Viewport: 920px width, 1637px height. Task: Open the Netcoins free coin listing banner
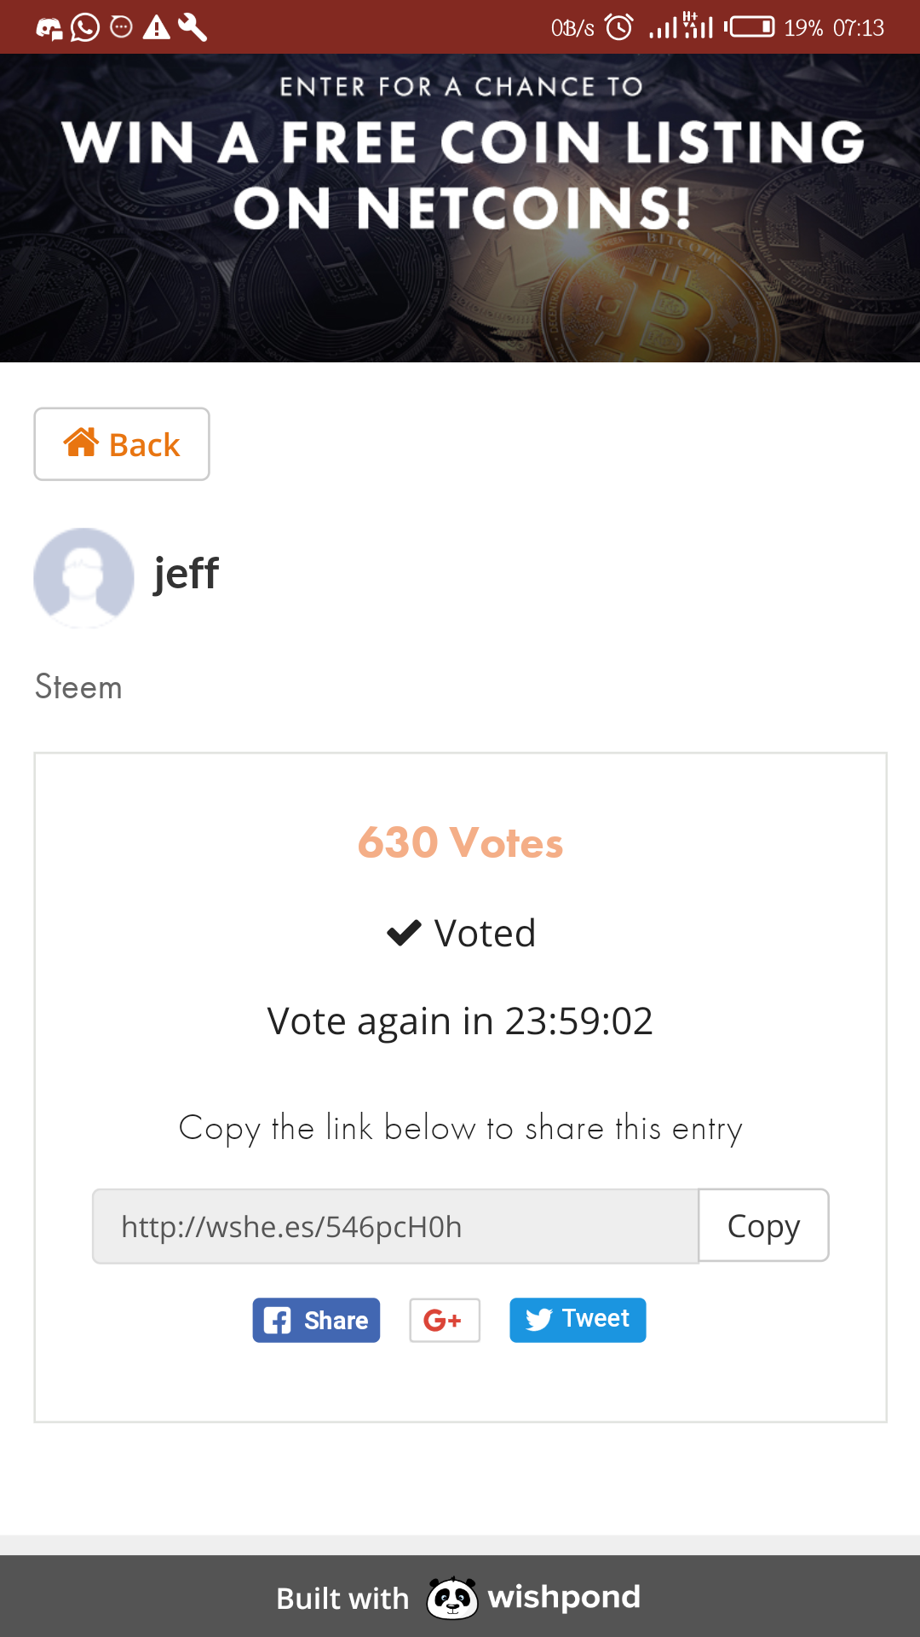[460, 208]
